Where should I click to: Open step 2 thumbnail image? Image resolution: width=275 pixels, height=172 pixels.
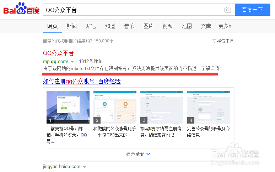click(115, 107)
